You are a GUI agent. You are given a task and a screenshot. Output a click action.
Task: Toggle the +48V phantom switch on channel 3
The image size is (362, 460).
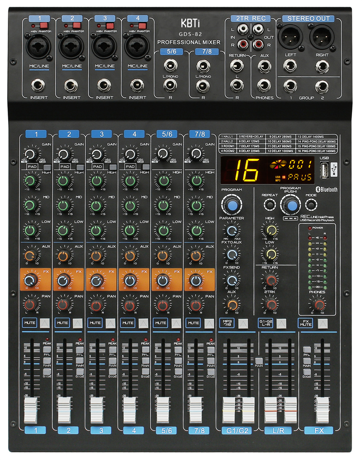pyautogui.click(x=110, y=25)
